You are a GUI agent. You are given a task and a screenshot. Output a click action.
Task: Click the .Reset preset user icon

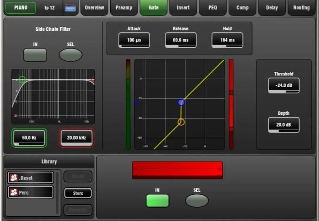coord(14,178)
